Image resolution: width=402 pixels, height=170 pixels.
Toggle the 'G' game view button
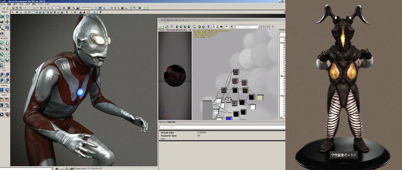(x=67, y=12)
